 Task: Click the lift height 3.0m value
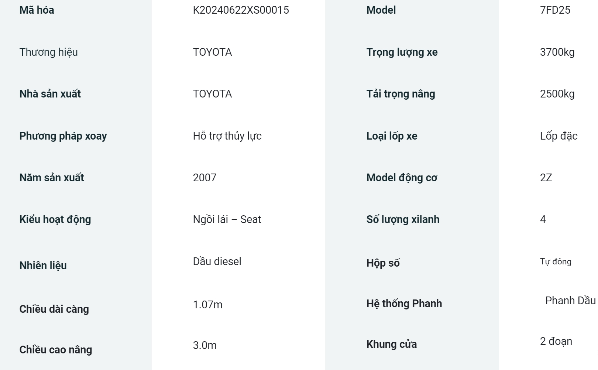pyautogui.click(x=205, y=345)
